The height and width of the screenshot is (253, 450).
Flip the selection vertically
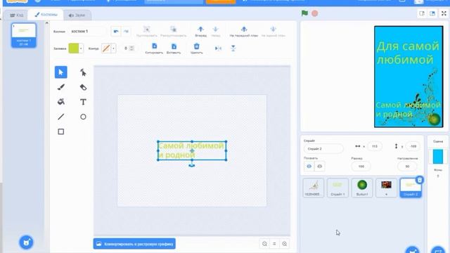(233, 48)
